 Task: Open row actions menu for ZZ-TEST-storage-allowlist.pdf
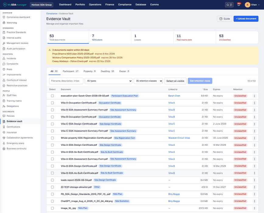(254, 187)
